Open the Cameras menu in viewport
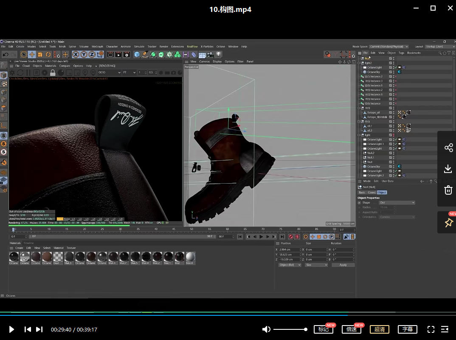456x340 pixels. [205, 62]
